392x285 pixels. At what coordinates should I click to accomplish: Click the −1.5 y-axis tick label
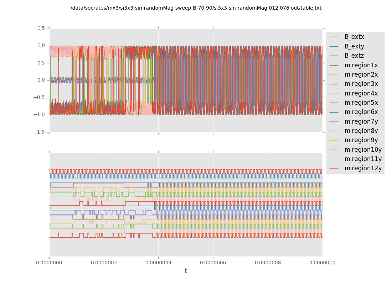(x=40, y=132)
